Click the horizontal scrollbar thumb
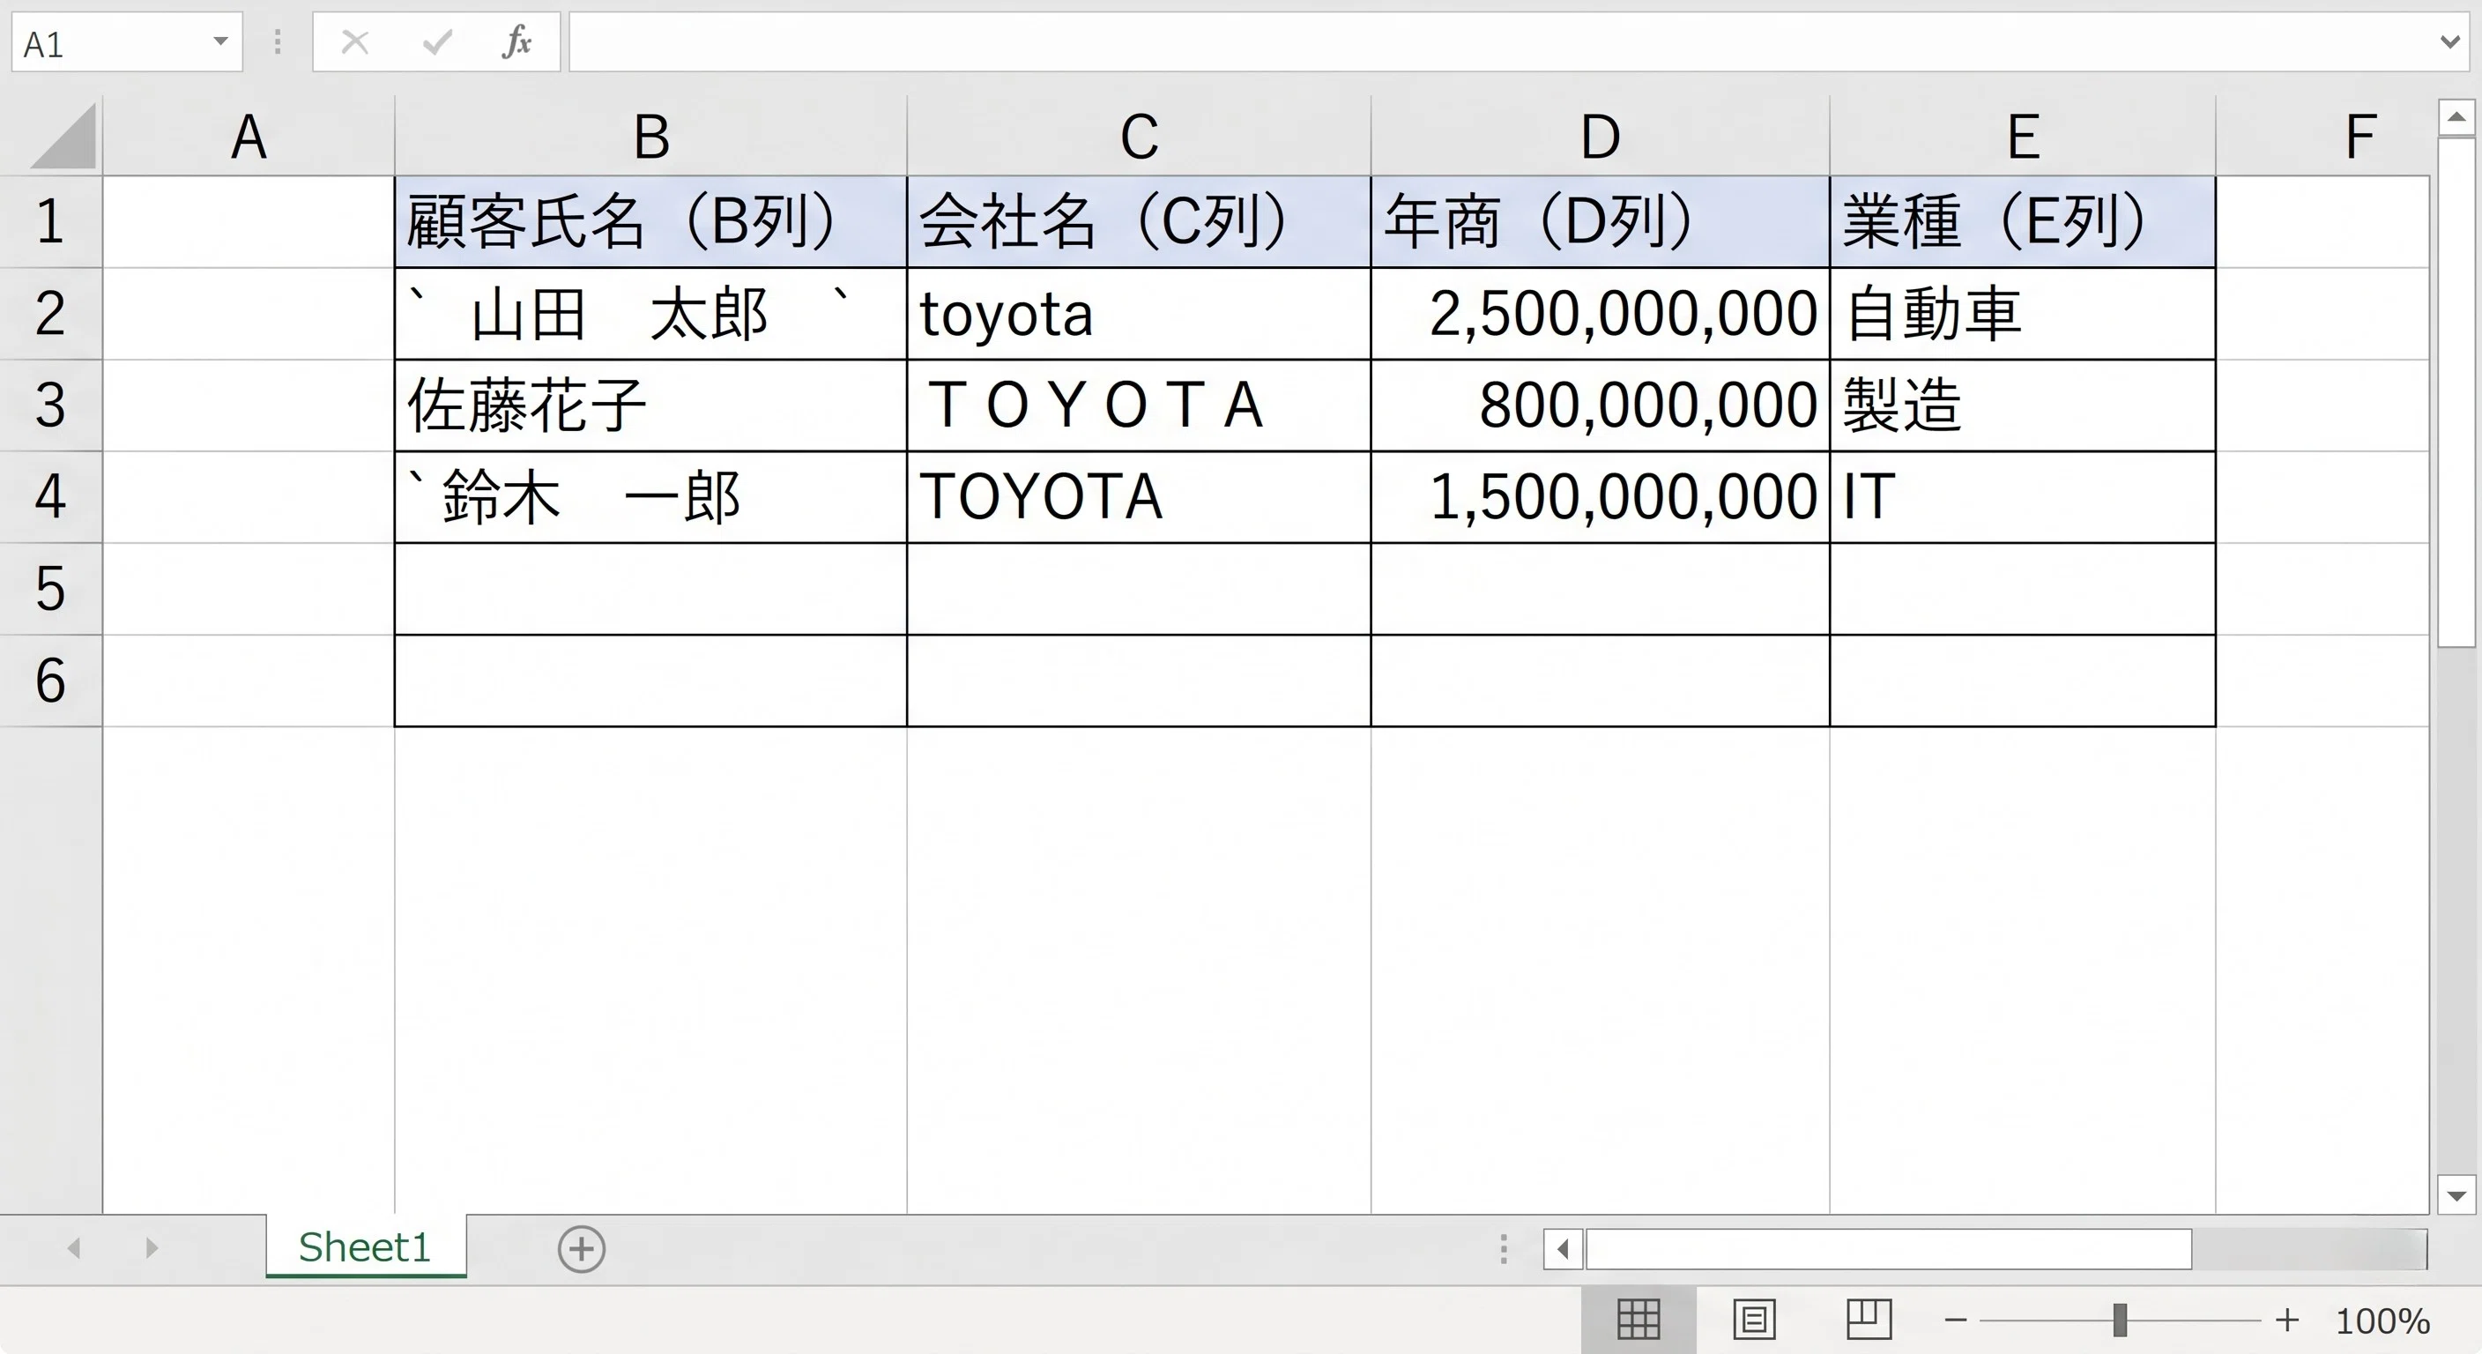Viewport: 2482px width, 1354px height. pyautogui.click(x=1889, y=1249)
